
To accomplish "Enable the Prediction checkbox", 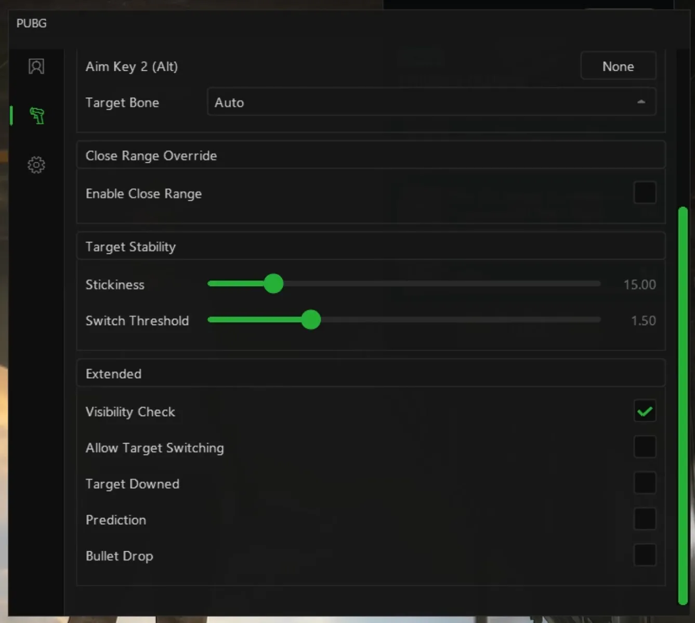I will pyautogui.click(x=645, y=519).
